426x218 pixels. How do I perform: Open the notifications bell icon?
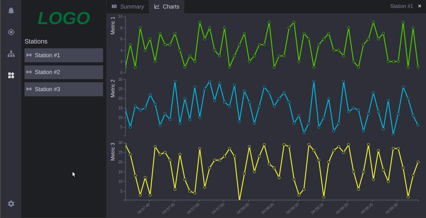tap(11, 10)
